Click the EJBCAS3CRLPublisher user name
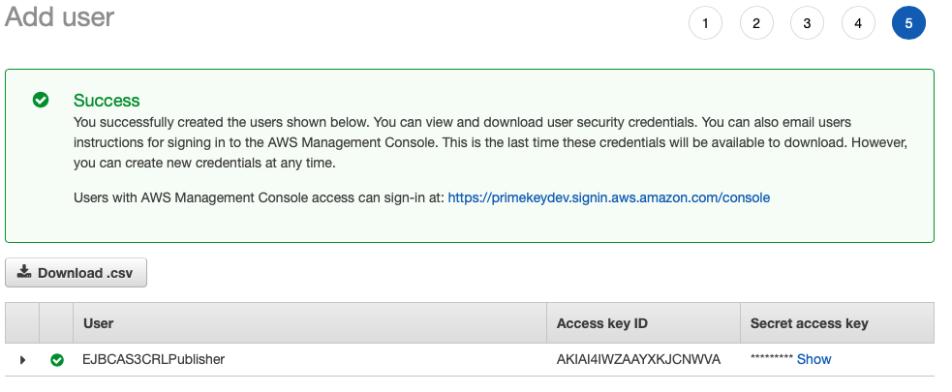Screen dimensions: 952x392 tap(154, 359)
